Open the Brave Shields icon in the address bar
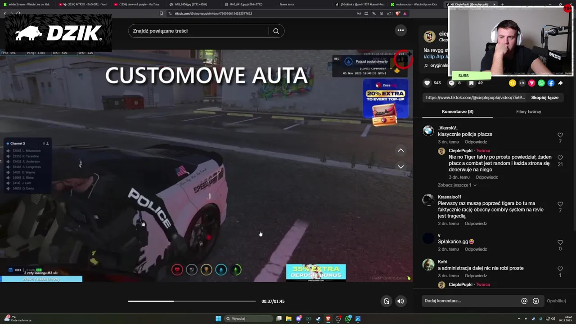576x324 pixels. 397,13
